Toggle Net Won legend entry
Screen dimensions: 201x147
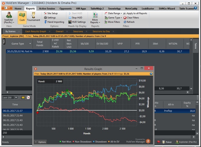pos(65,142)
